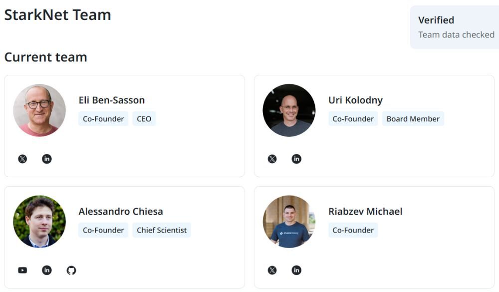Viewport: 499px width, 292px height.
Task: Click the Board Member role tag
Action: (413, 119)
